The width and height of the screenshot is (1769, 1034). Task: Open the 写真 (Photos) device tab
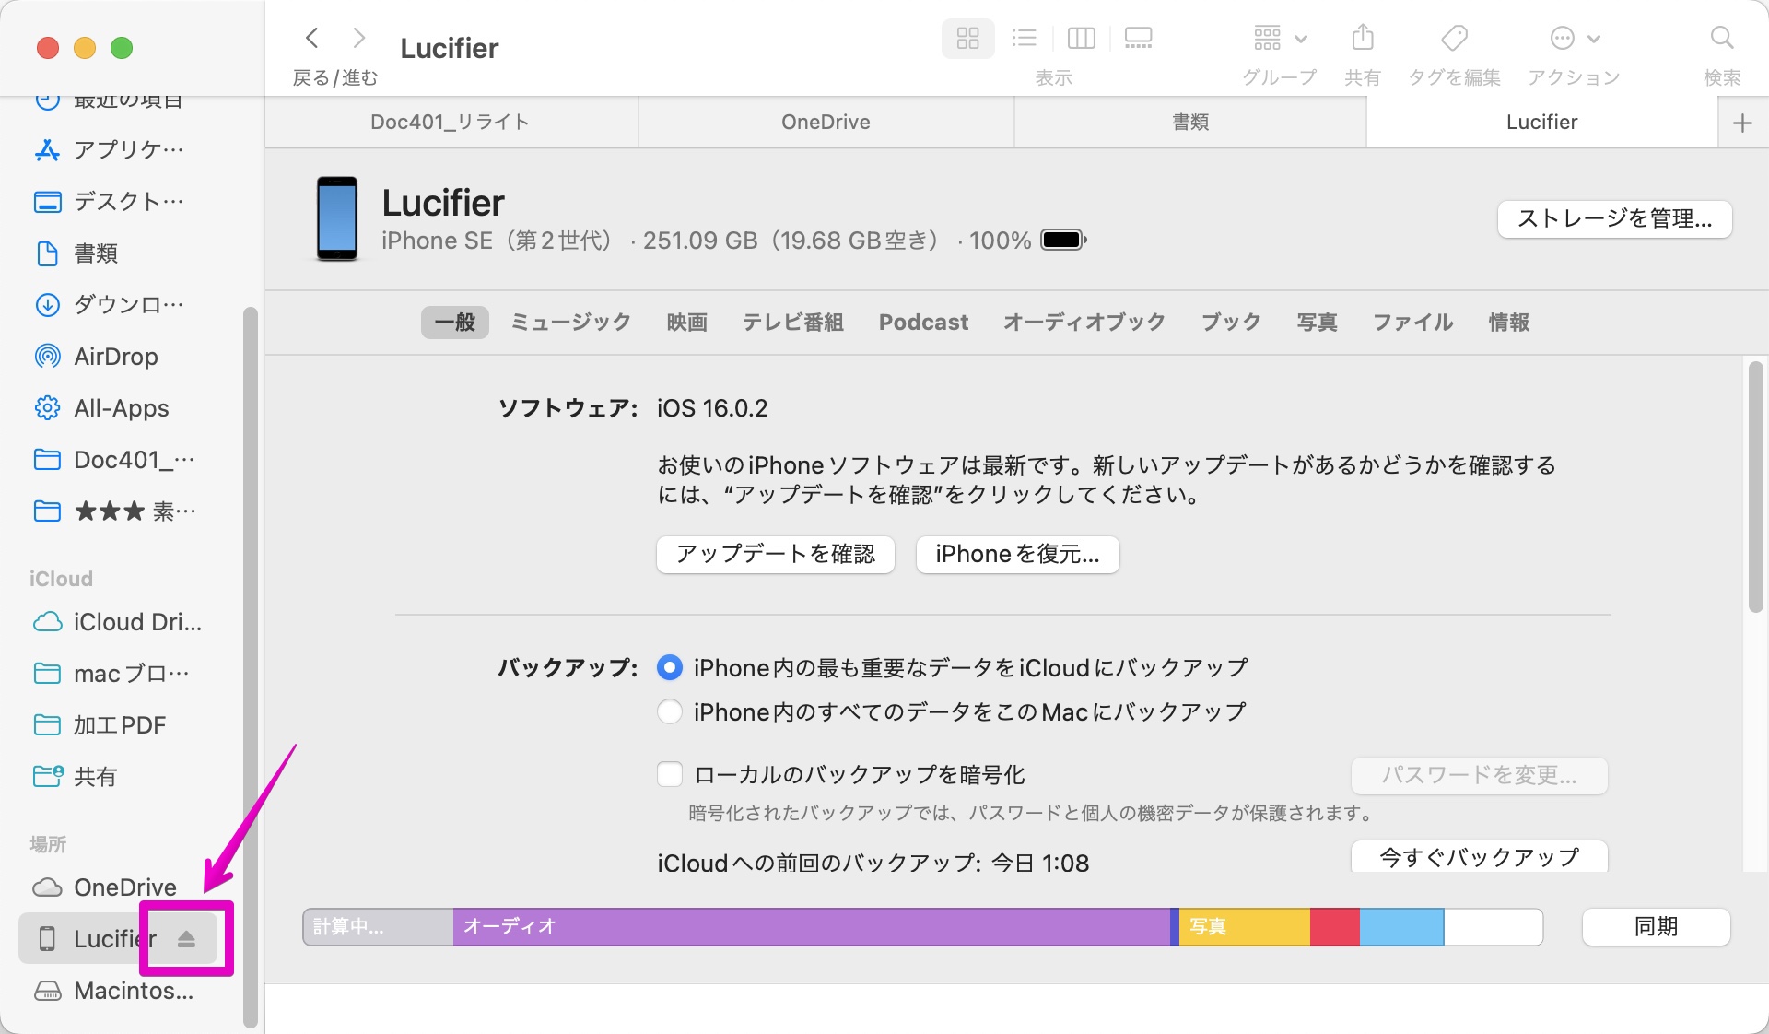click(1318, 323)
